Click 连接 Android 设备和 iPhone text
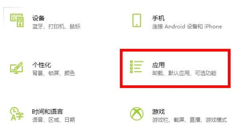 187,27
